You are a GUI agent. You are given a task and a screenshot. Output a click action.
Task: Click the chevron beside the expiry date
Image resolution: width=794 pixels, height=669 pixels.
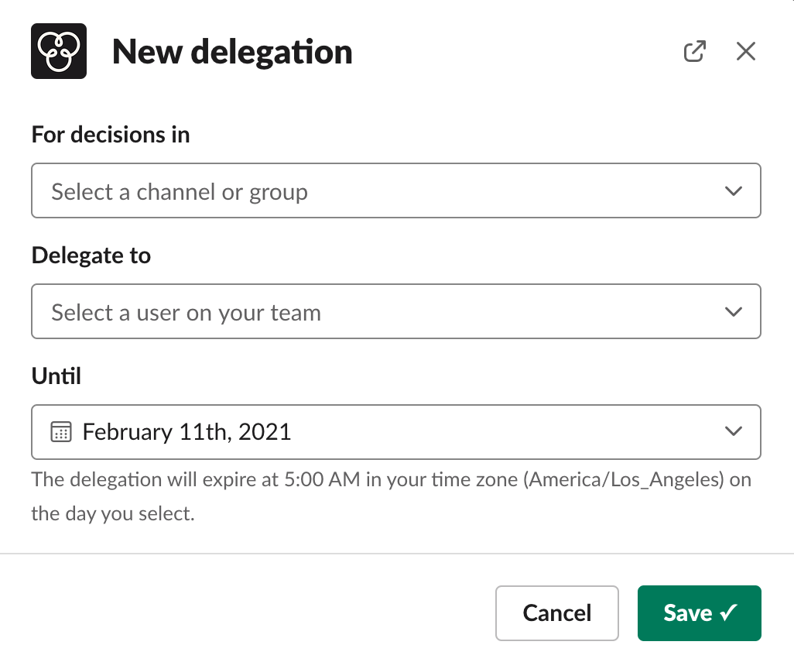pos(734,432)
